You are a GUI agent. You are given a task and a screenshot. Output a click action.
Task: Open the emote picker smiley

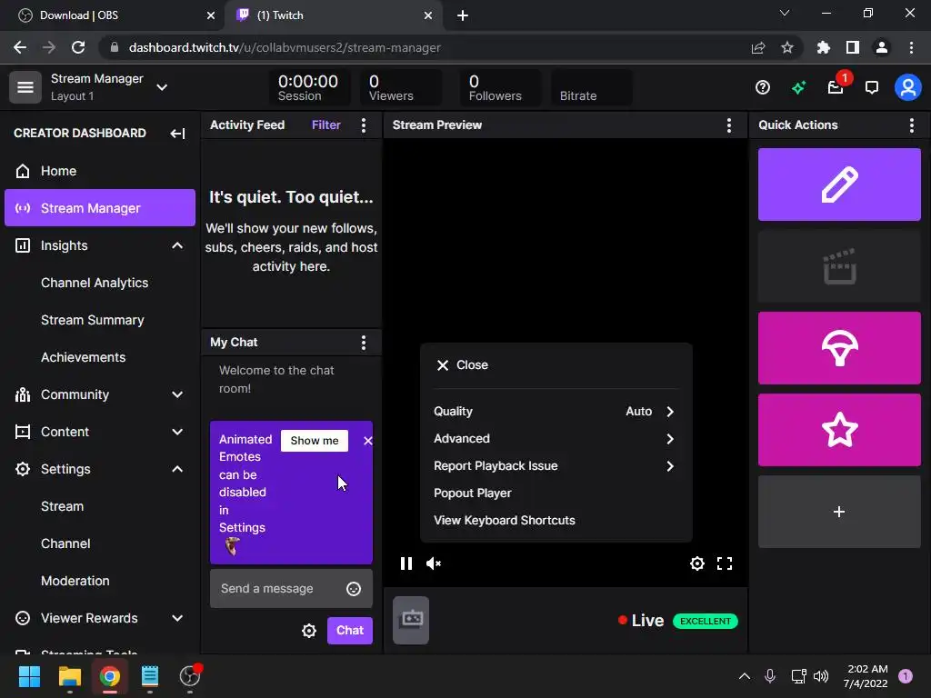pos(354,589)
